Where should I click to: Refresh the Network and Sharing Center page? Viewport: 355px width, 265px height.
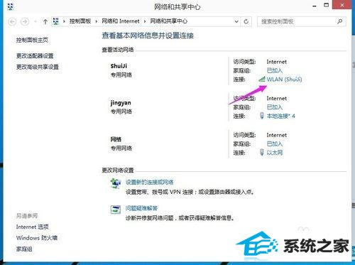[246, 21]
